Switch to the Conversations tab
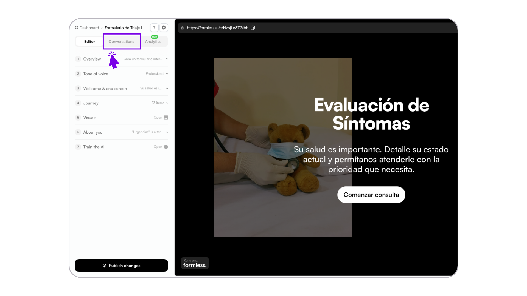 pos(121,42)
